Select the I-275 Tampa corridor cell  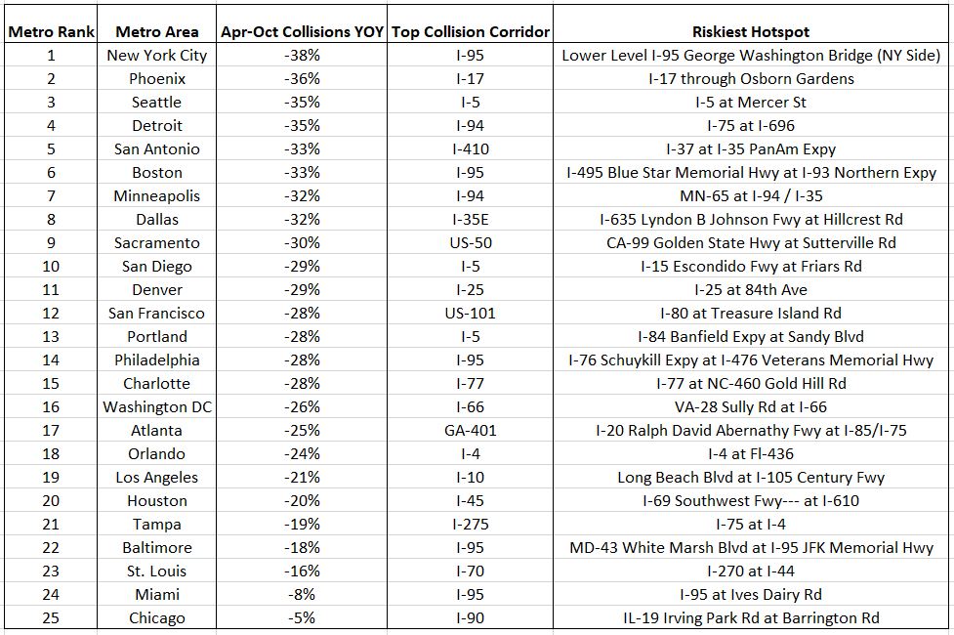471,525
